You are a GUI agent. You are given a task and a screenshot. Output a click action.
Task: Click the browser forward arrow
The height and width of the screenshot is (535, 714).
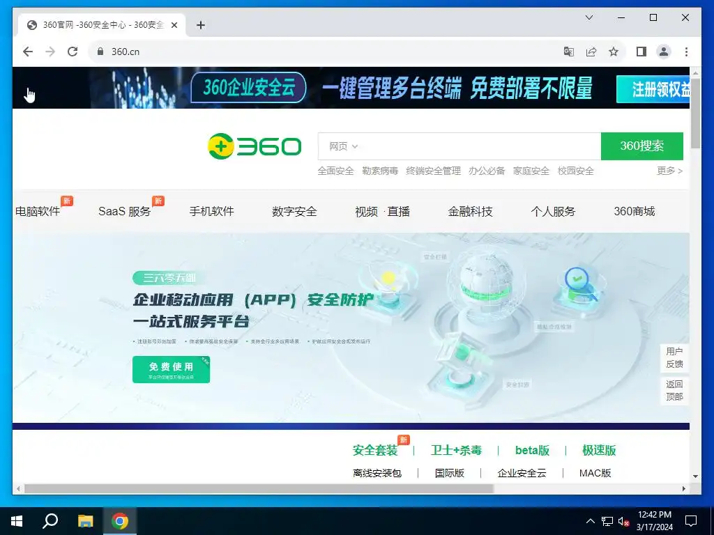tap(50, 52)
